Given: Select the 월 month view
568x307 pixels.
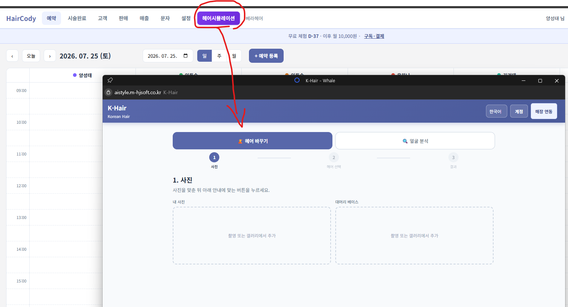Looking at the screenshot, I should pyautogui.click(x=234, y=56).
